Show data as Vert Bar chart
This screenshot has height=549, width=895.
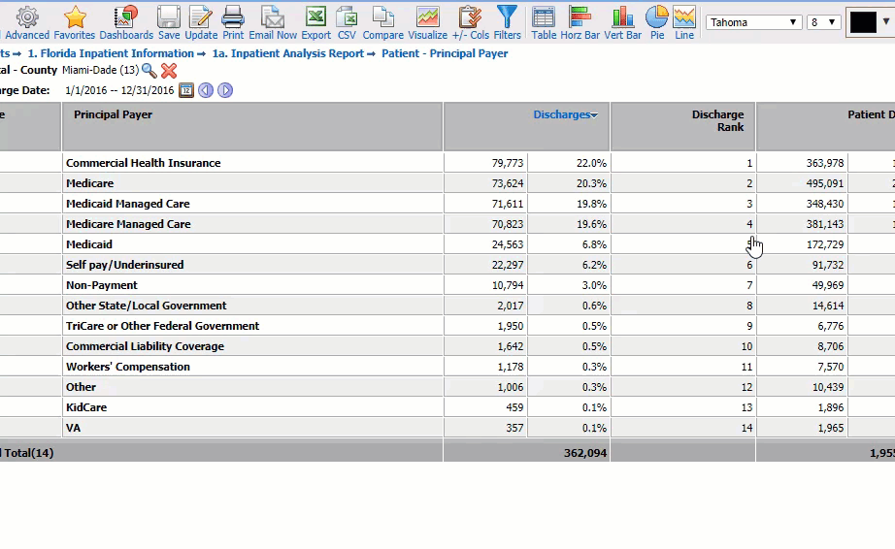(x=623, y=23)
